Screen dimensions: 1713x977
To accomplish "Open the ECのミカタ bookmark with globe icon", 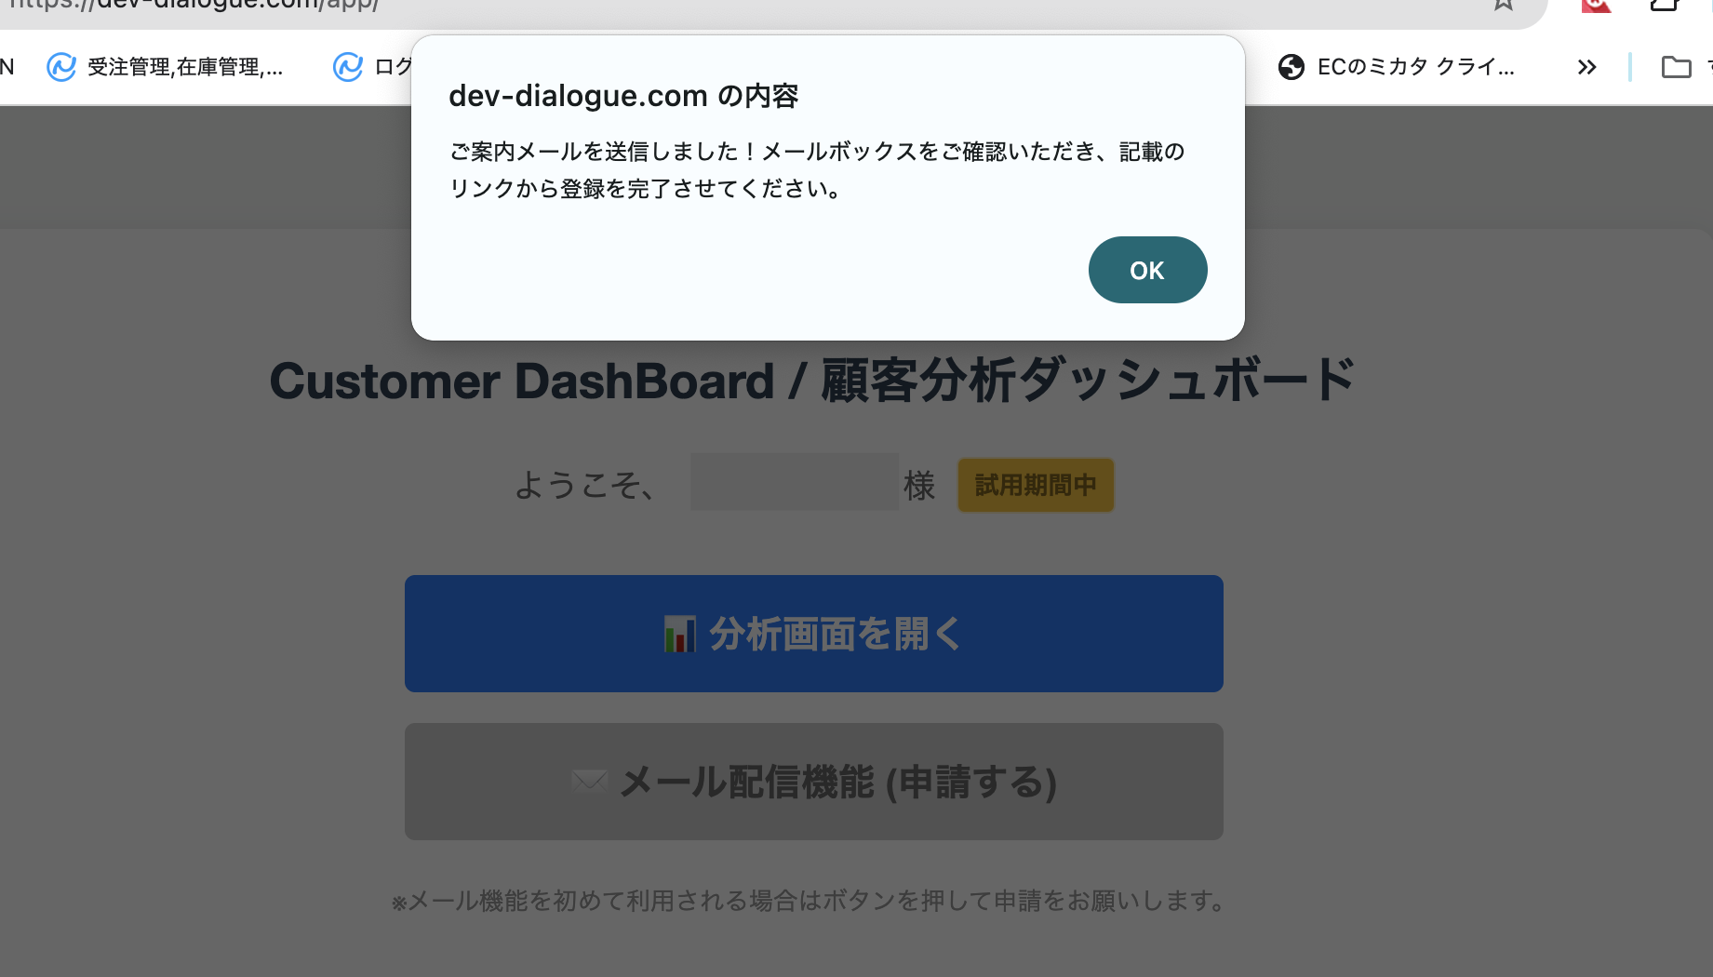I will tap(1397, 67).
